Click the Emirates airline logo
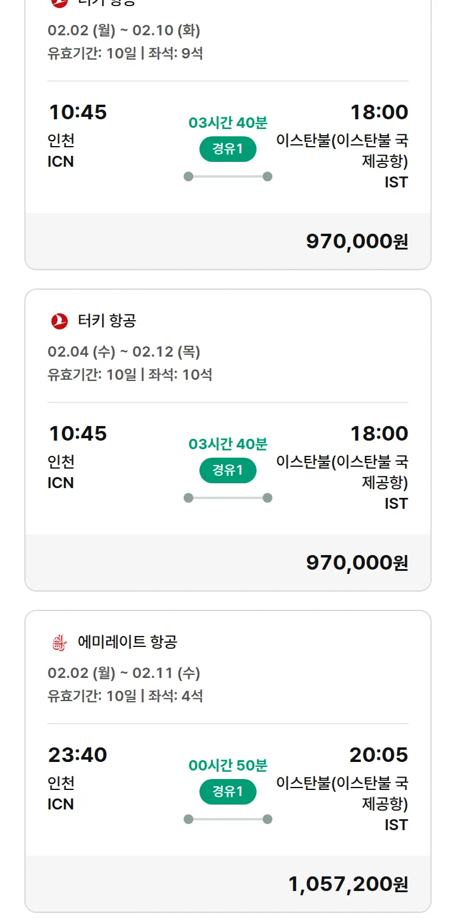 [60, 642]
